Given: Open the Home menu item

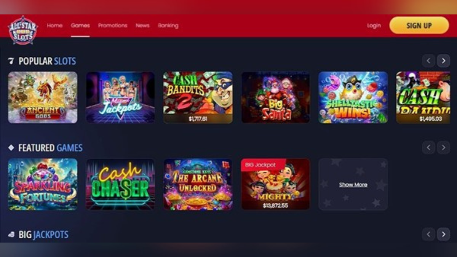Looking at the screenshot, I should [54, 26].
